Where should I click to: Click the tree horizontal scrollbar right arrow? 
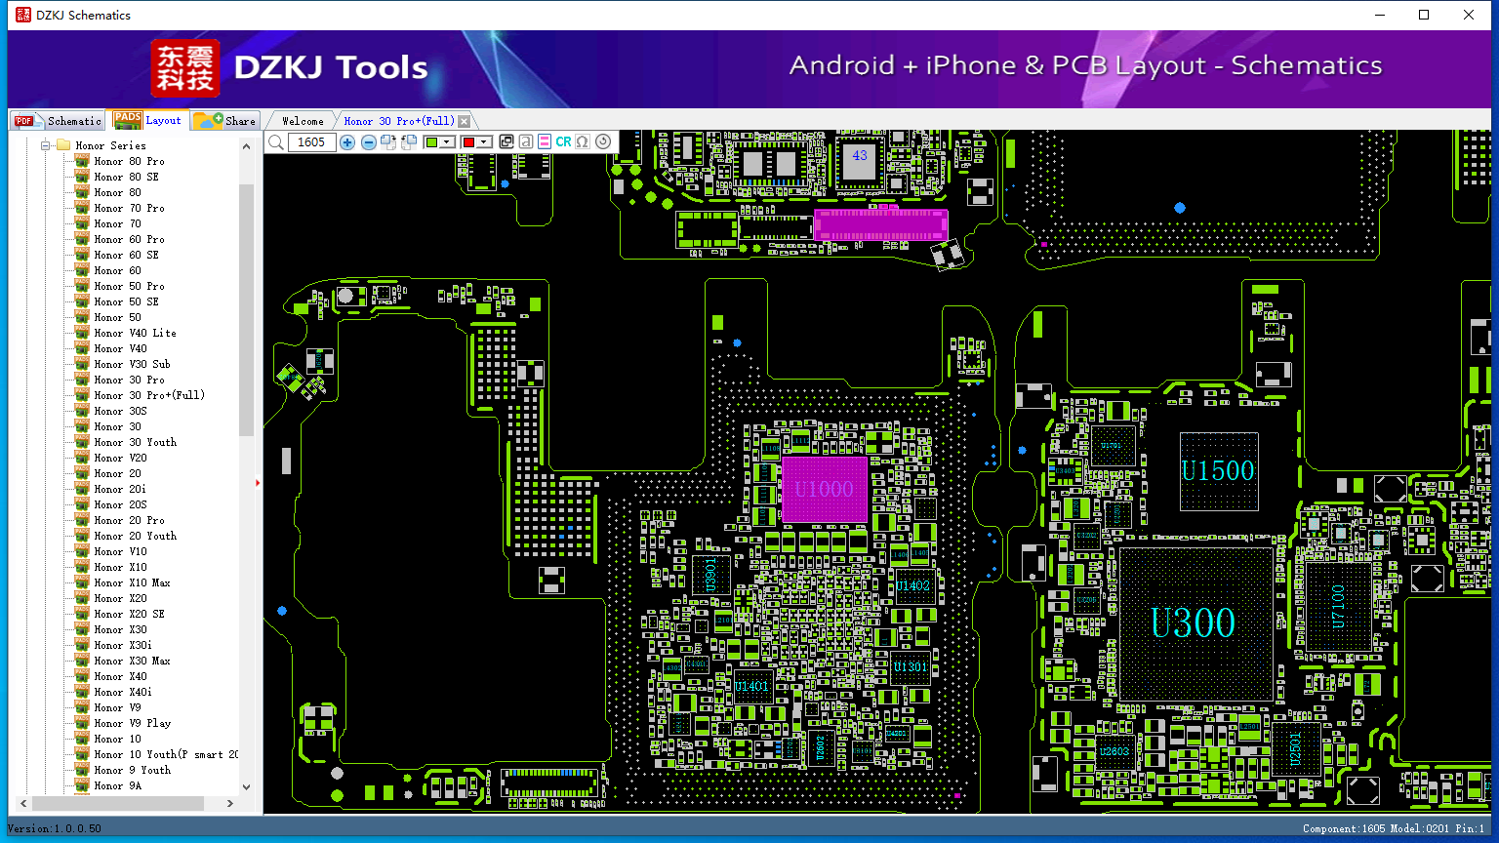click(230, 803)
